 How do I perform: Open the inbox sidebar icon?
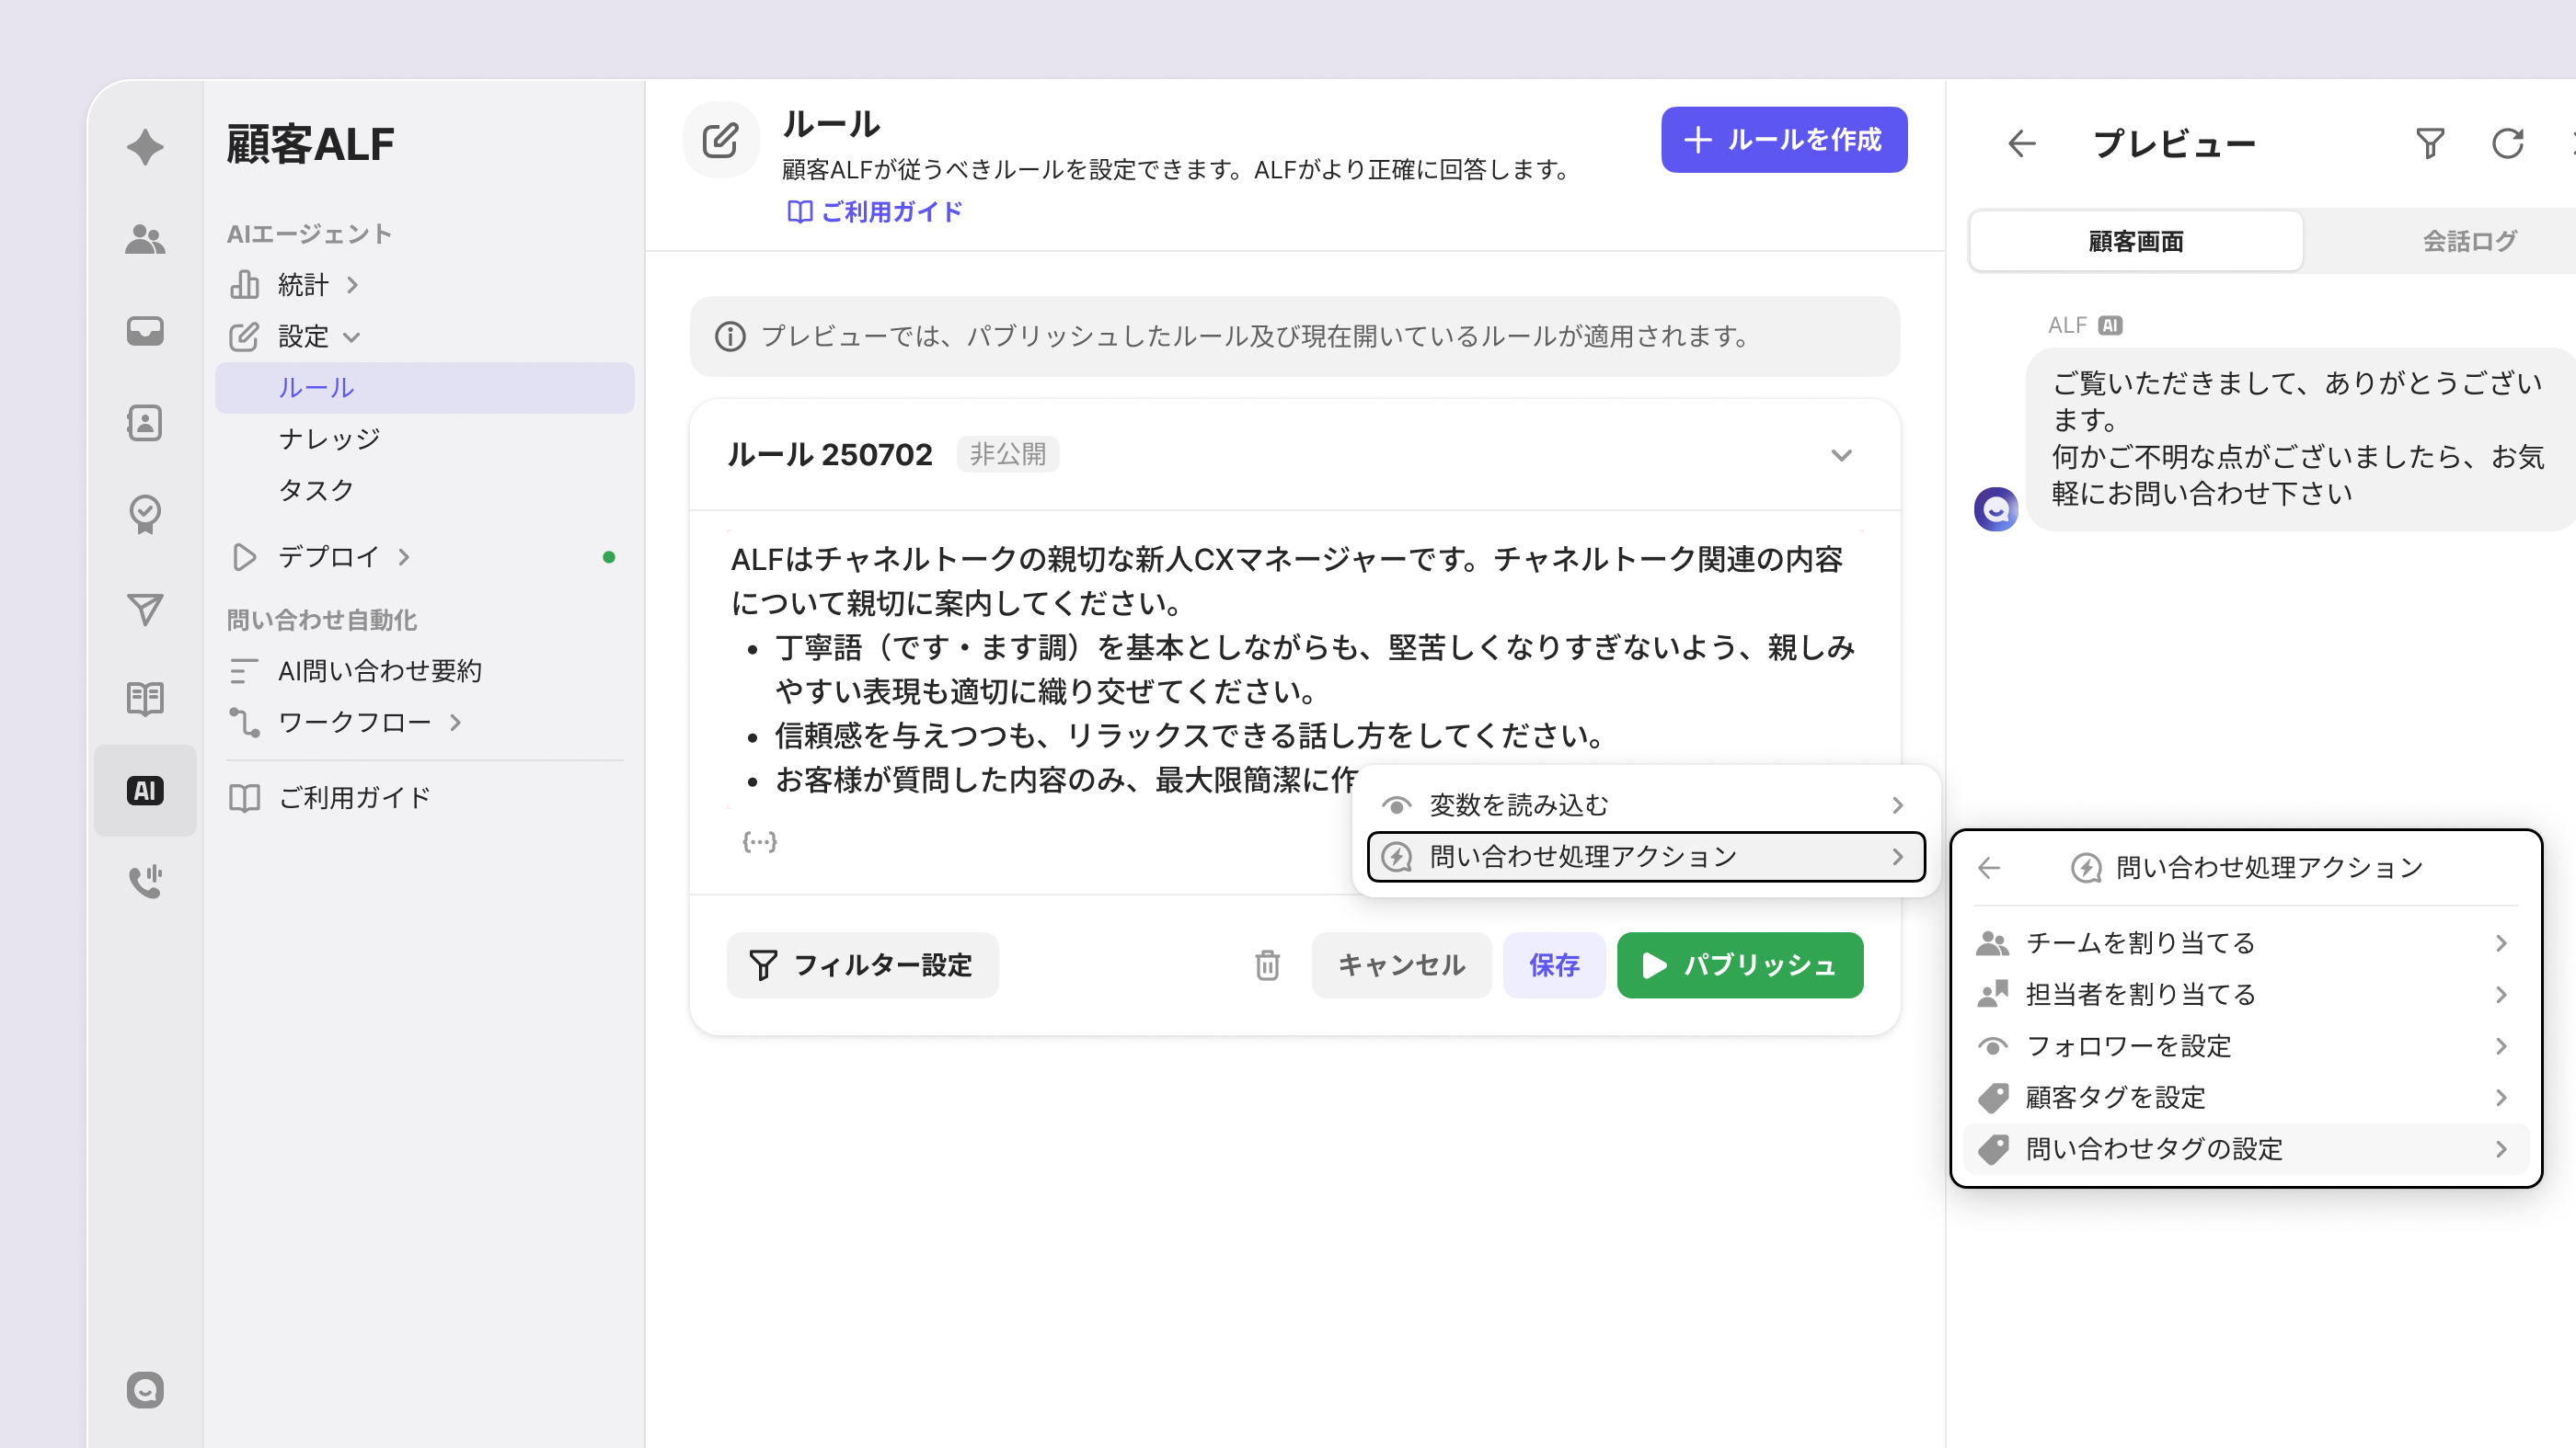[x=145, y=331]
